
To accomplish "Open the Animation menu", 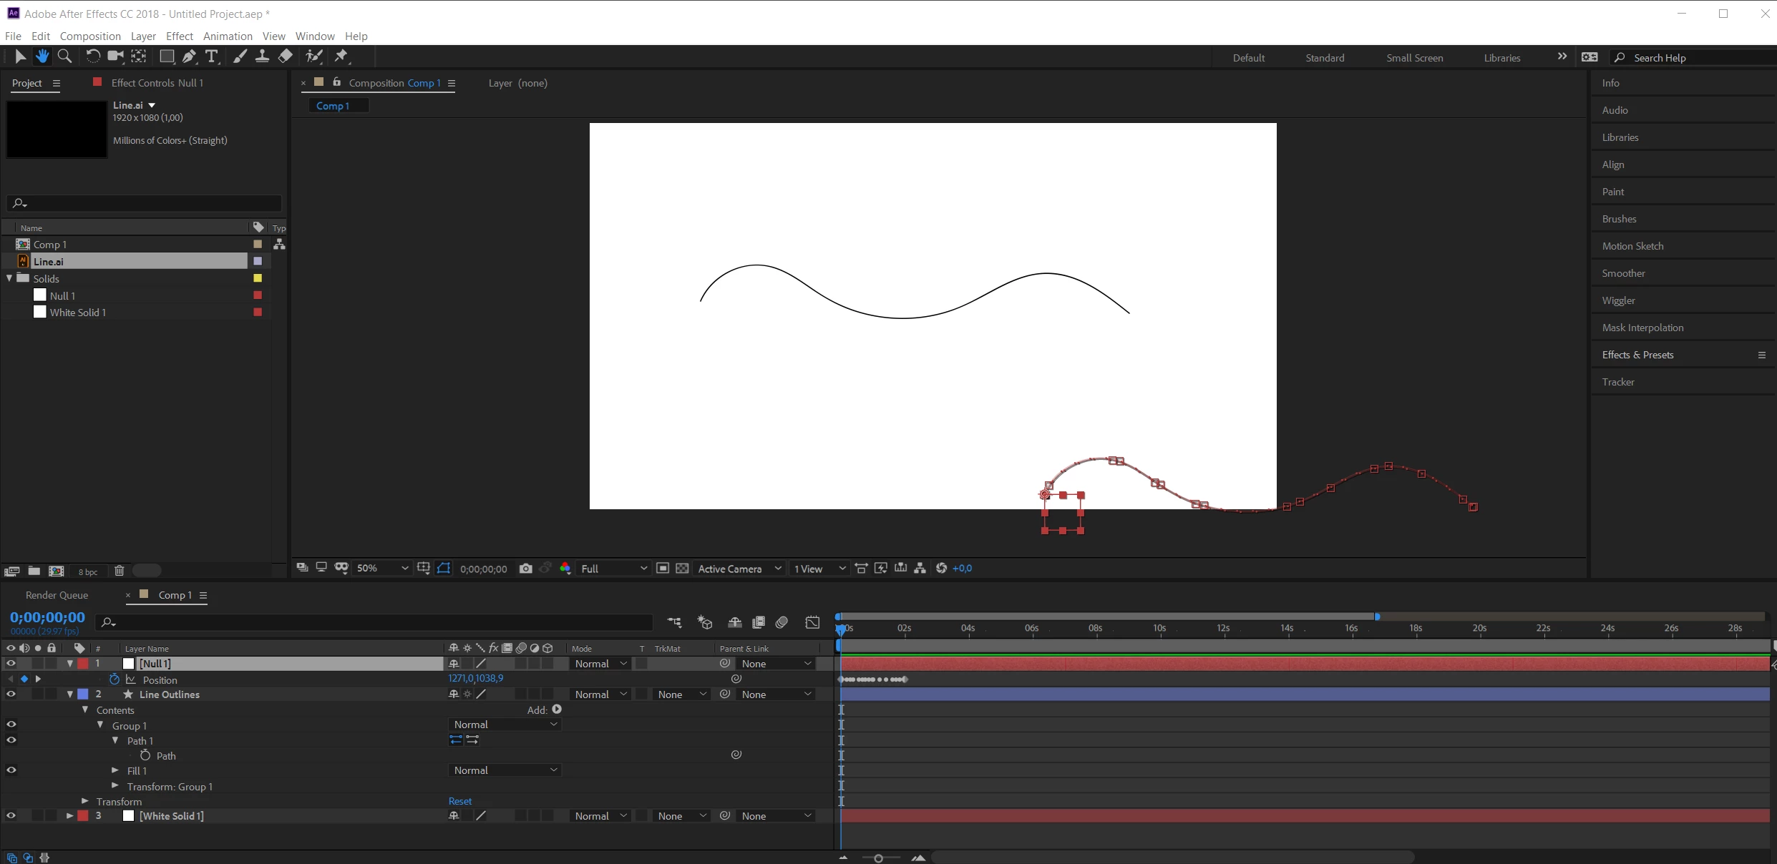I will [228, 36].
